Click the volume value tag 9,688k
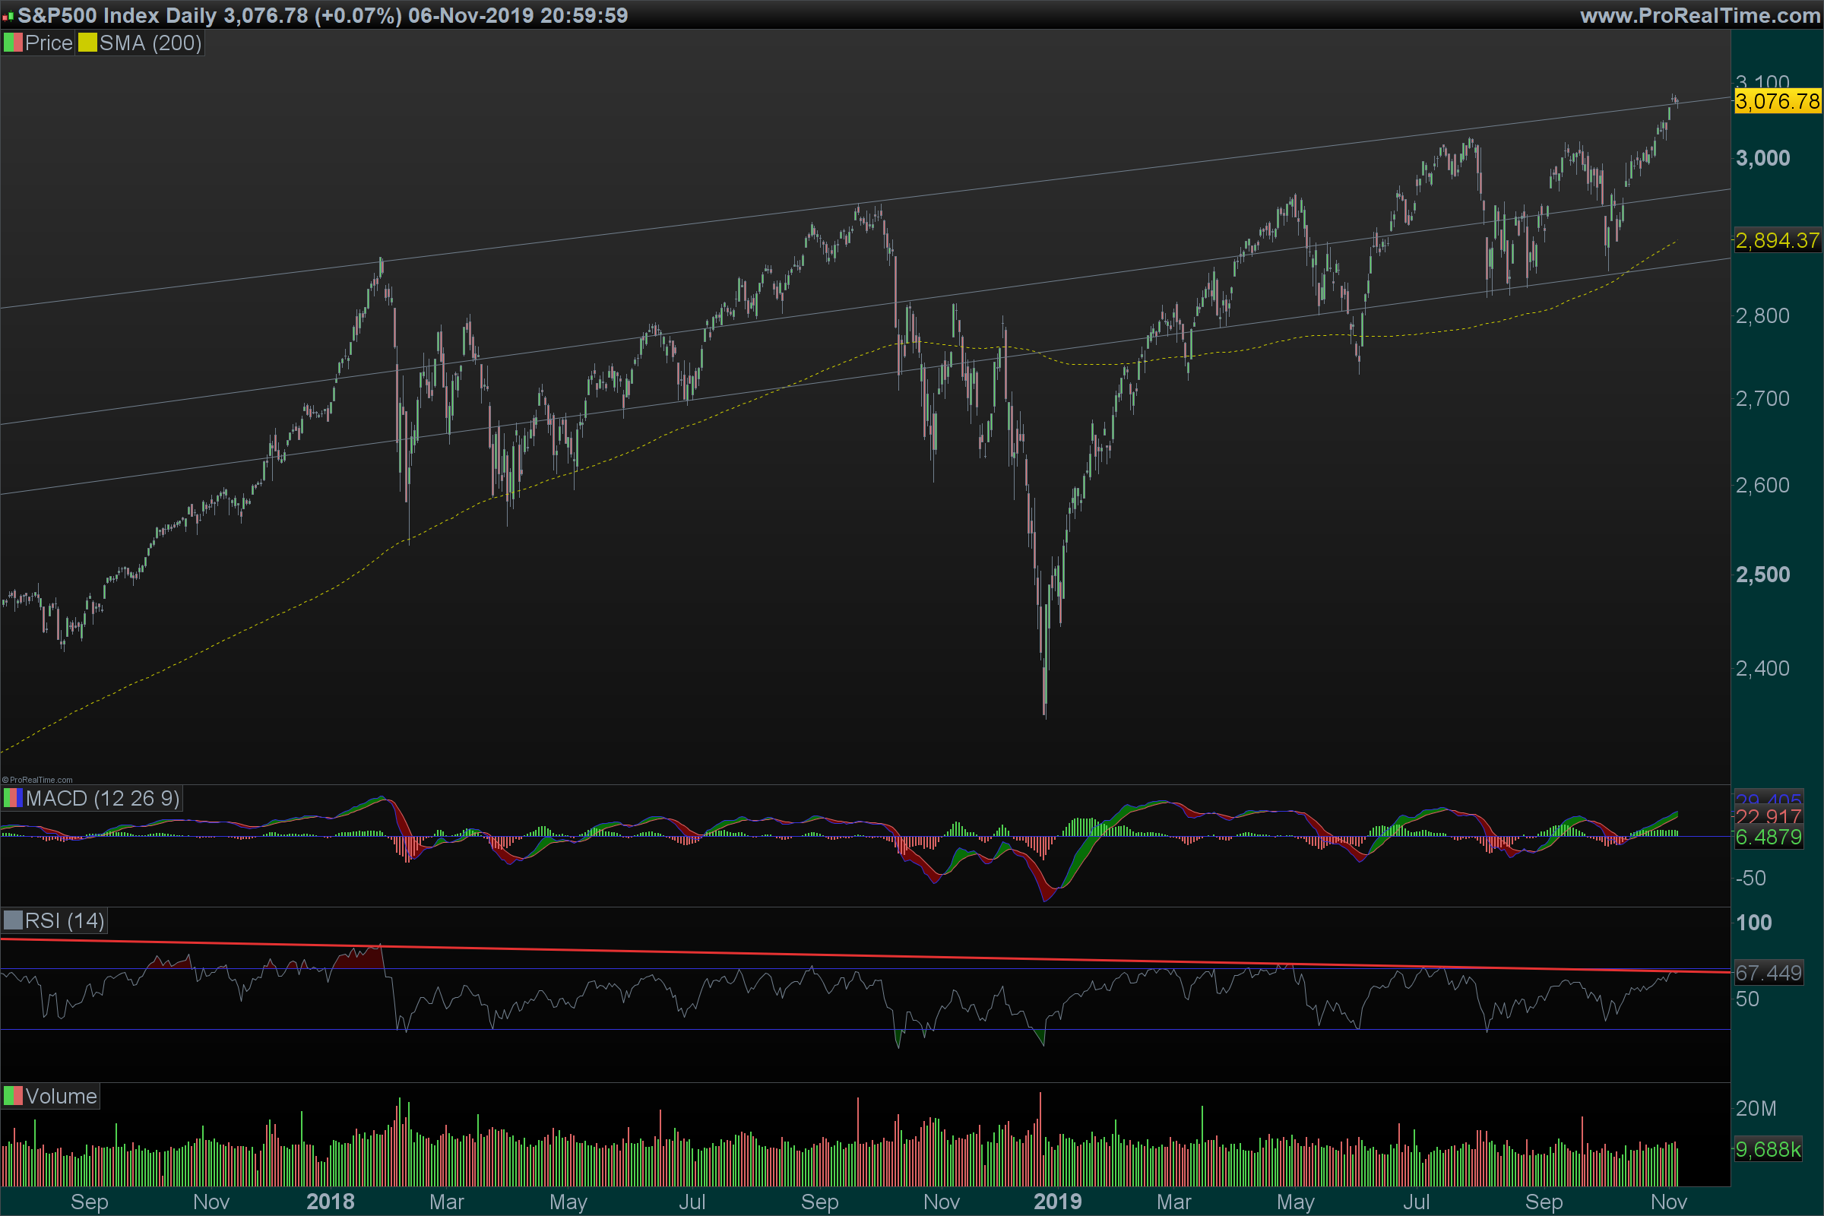The image size is (1824, 1216). 1769,1149
